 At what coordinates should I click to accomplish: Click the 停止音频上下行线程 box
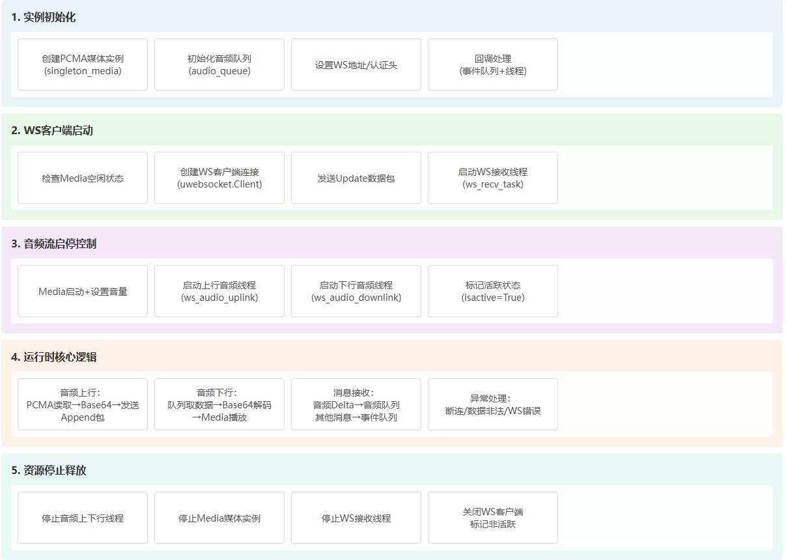[83, 518]
